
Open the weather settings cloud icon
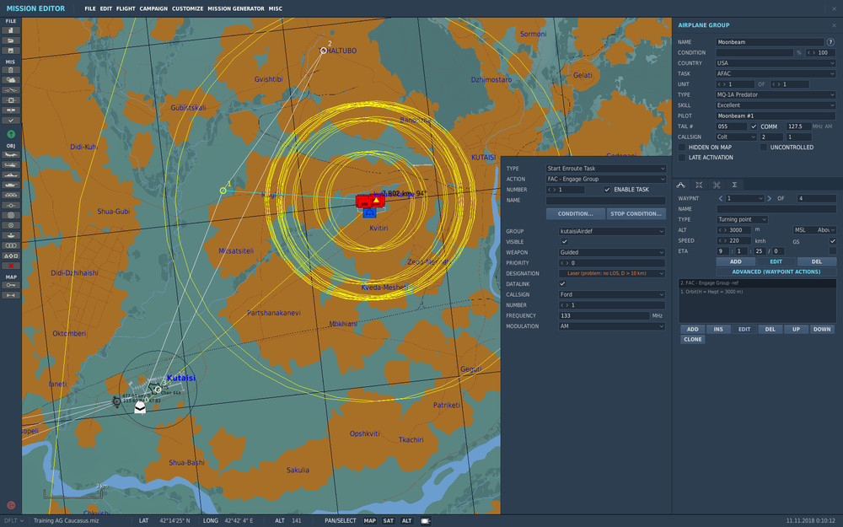point(11,79)
